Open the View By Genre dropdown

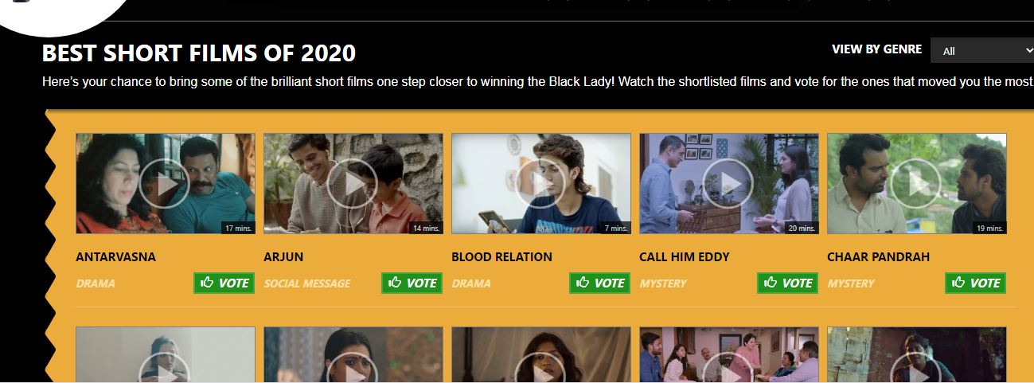click(982, 50)
